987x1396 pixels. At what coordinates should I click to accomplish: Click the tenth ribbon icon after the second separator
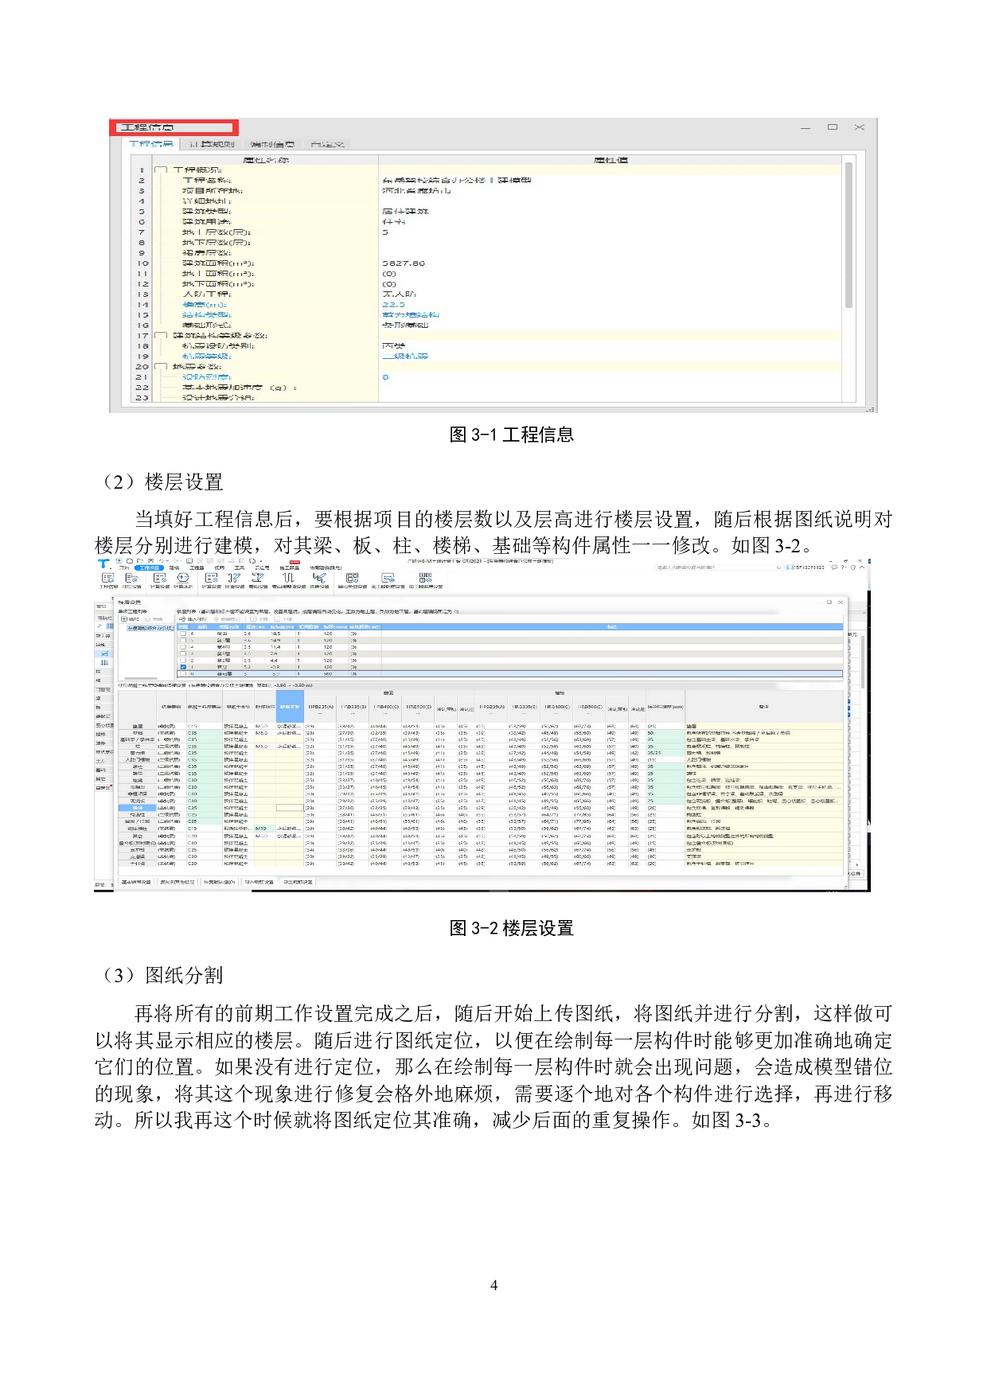coord(352,577)
